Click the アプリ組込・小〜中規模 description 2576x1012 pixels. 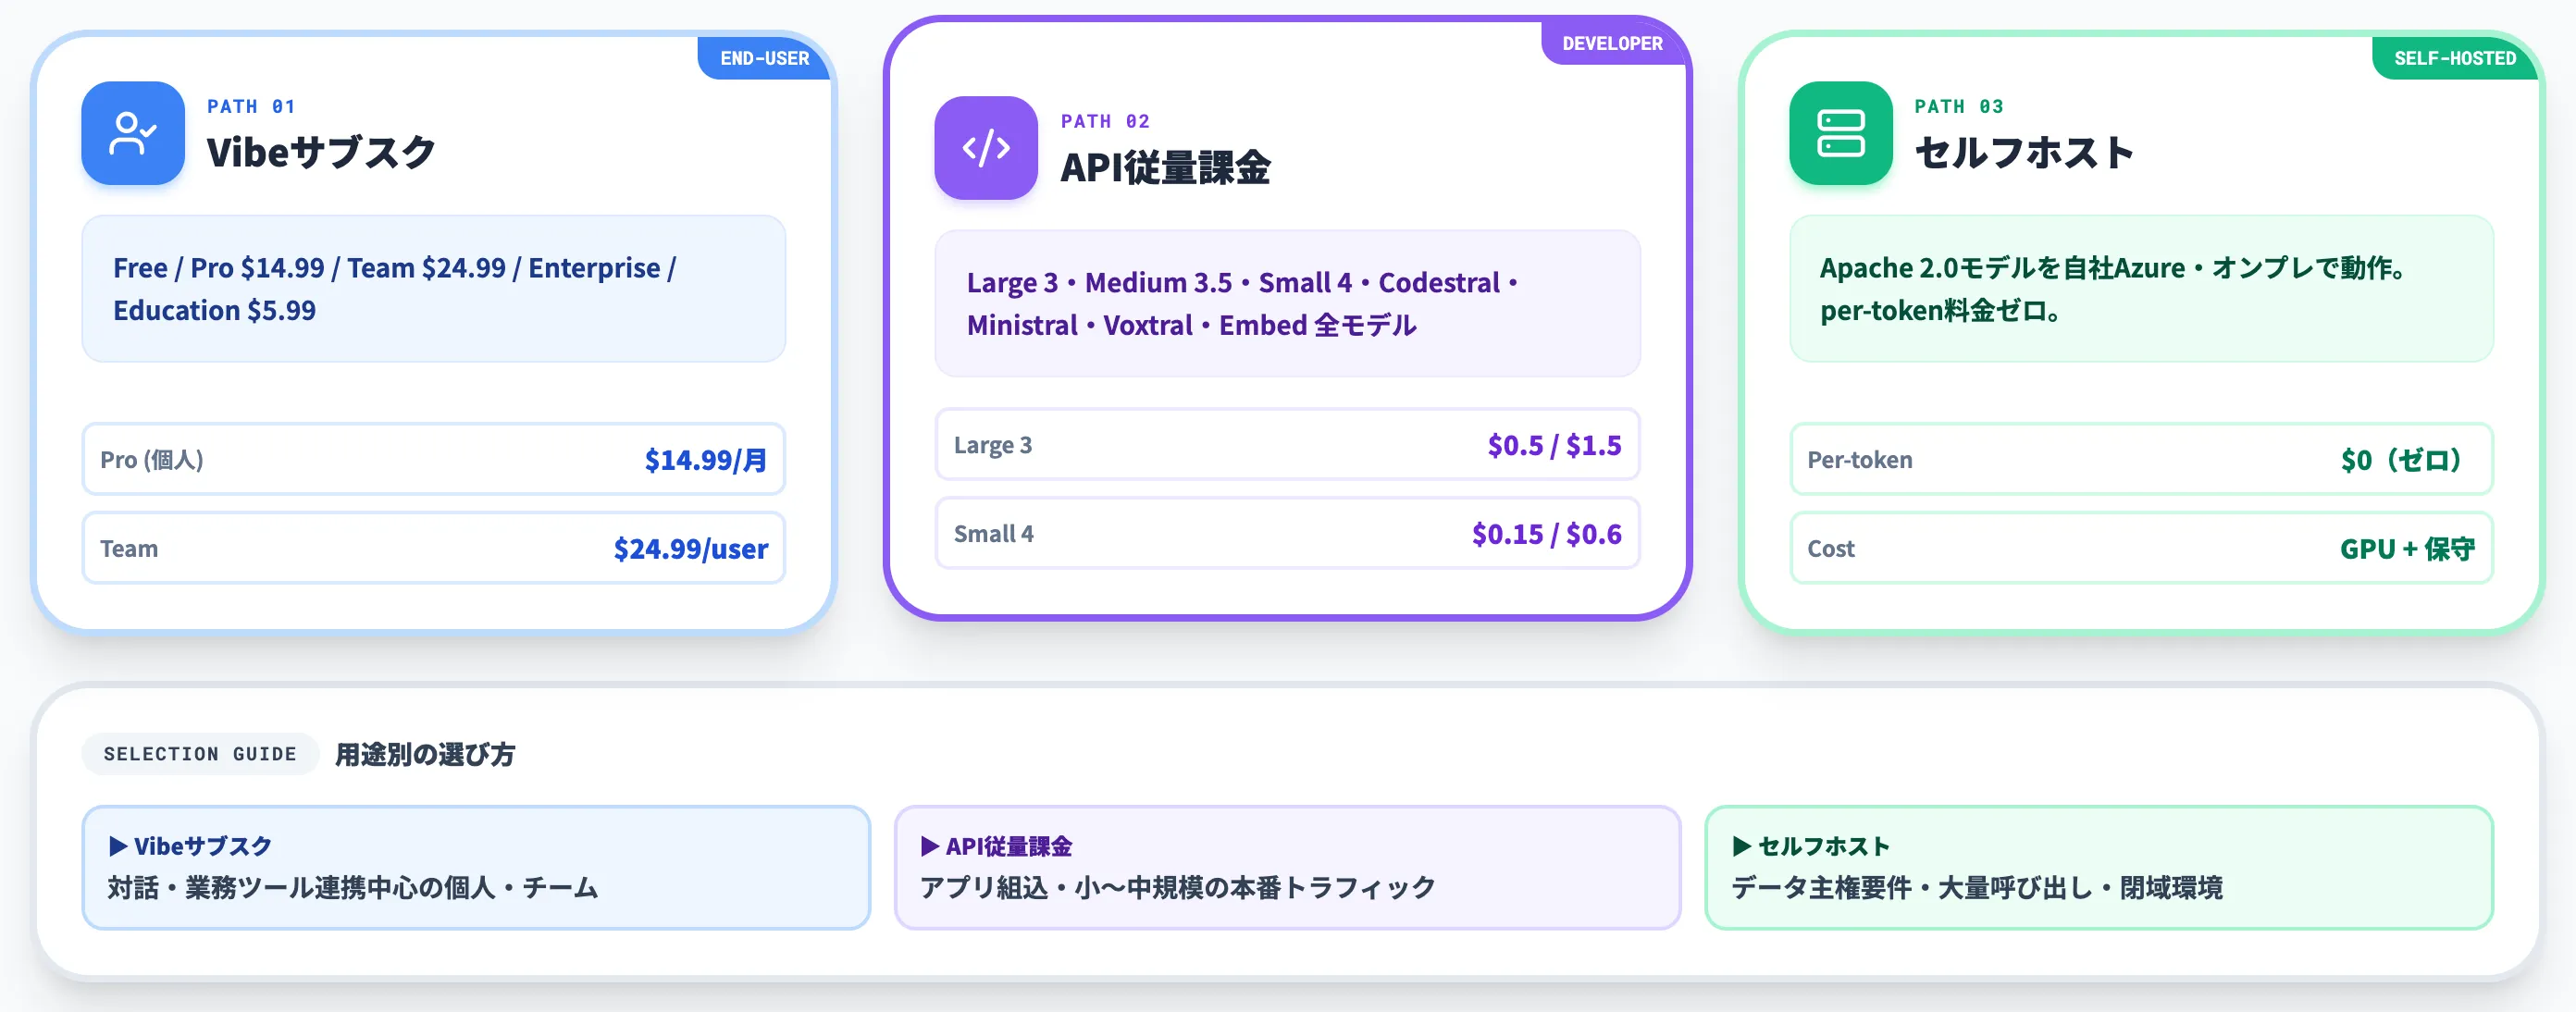tap(1178, 887)
